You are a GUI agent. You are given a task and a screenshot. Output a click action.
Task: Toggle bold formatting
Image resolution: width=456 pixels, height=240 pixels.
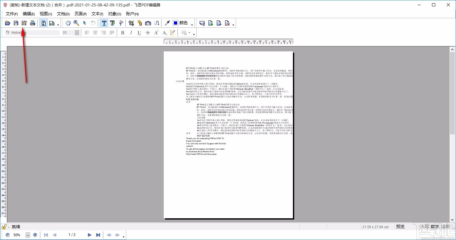tap(122, 33)
